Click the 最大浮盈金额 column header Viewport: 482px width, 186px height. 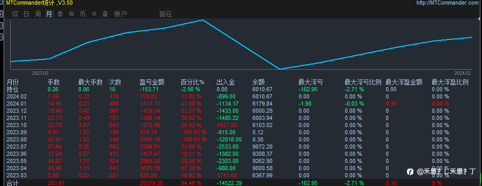(404, 82)
